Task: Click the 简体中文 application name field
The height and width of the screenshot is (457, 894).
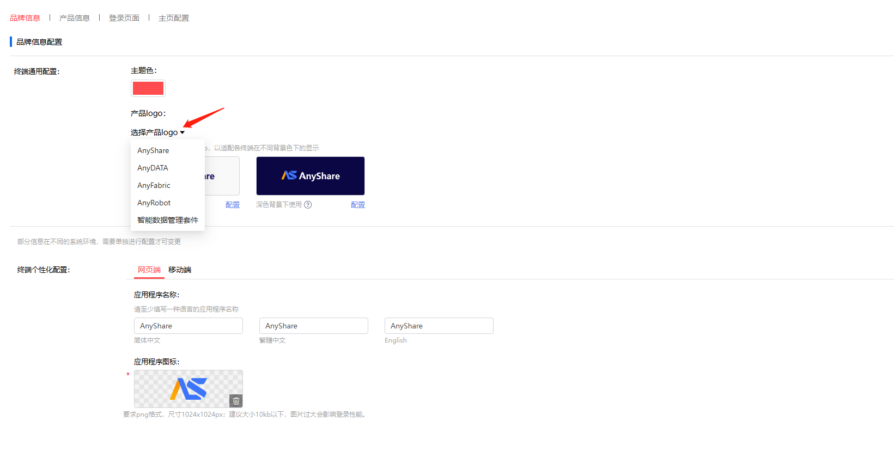Action: tap(188, 326)
